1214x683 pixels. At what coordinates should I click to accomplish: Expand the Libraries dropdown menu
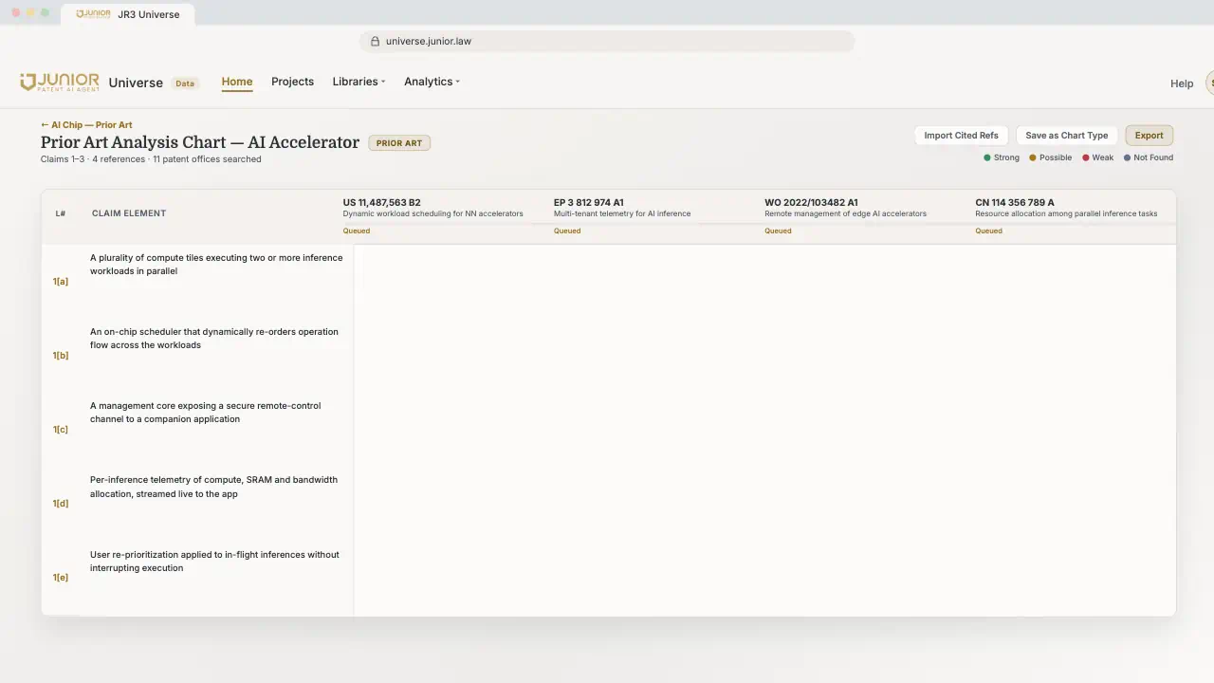(x=359, y=82)
